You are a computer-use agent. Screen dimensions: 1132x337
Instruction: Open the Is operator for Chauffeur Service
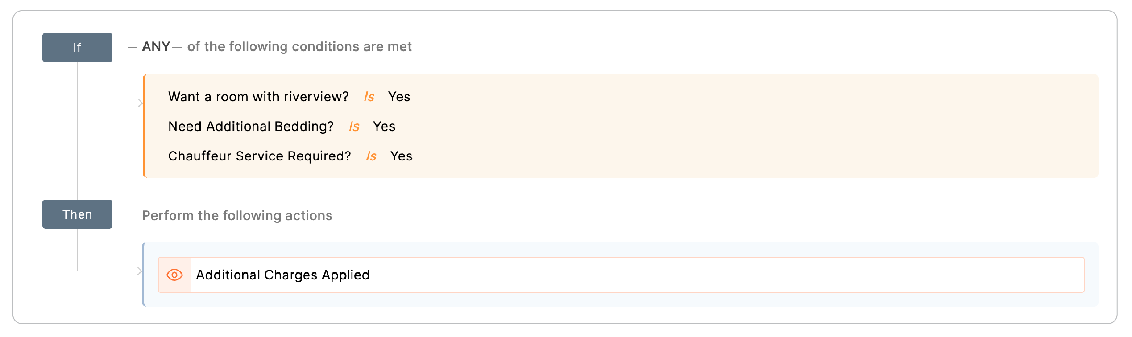(372, 156)
